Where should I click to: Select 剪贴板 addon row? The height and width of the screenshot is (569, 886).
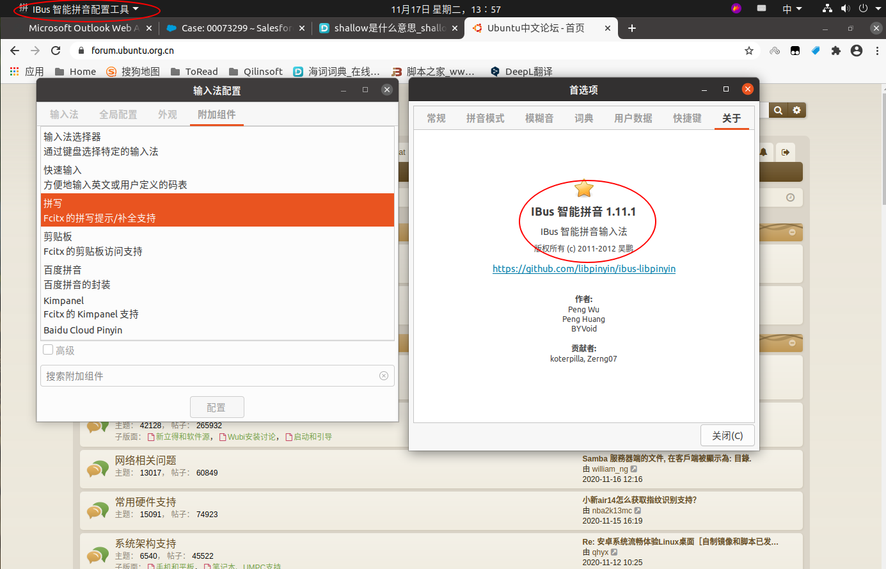click(x=217, y=244)
